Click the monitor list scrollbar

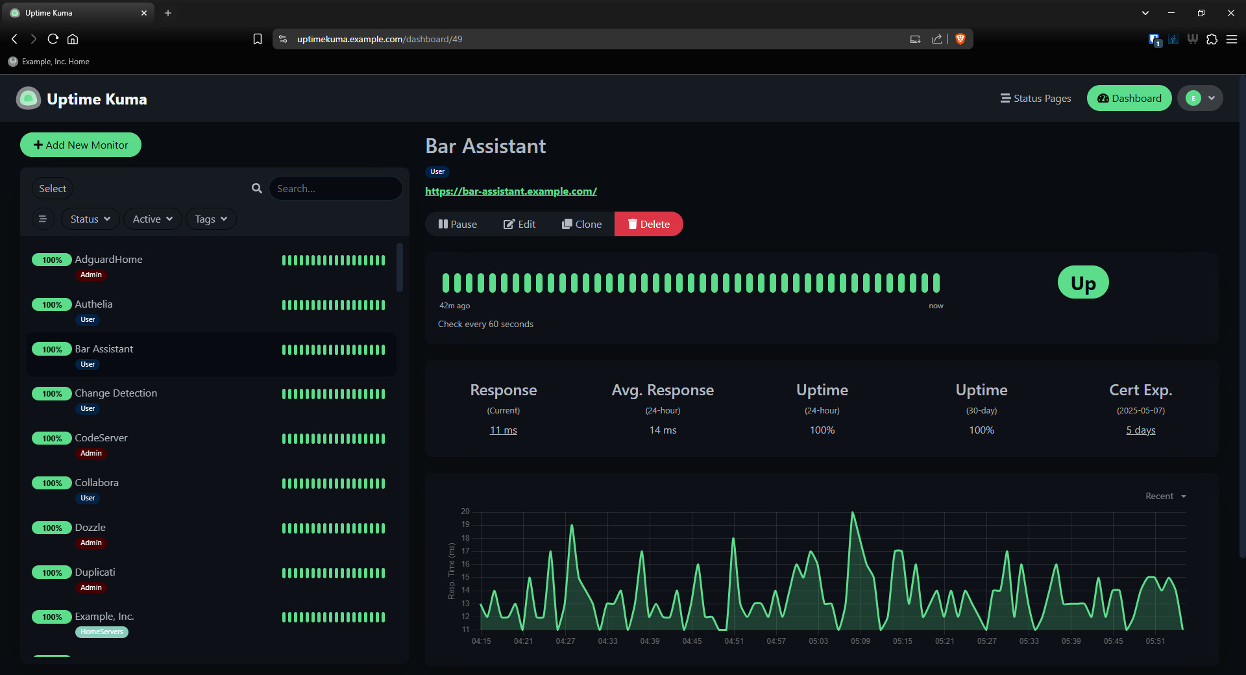pyautogui.click(x=400, y=267)
